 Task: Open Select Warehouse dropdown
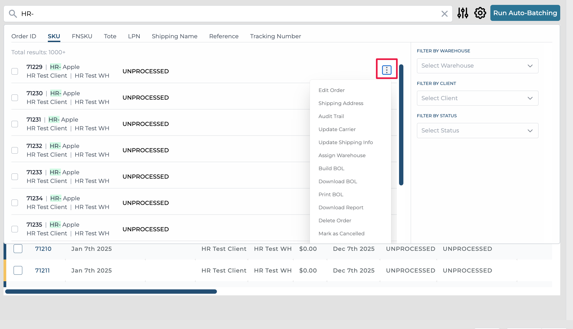click(x=477, y=66)
